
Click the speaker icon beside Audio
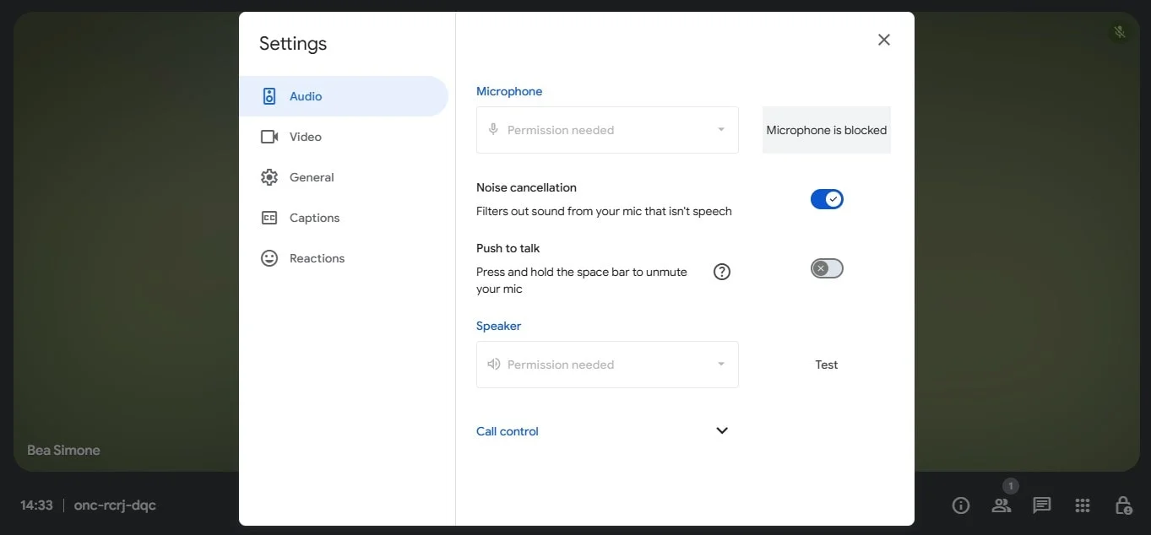click(269, 96)
